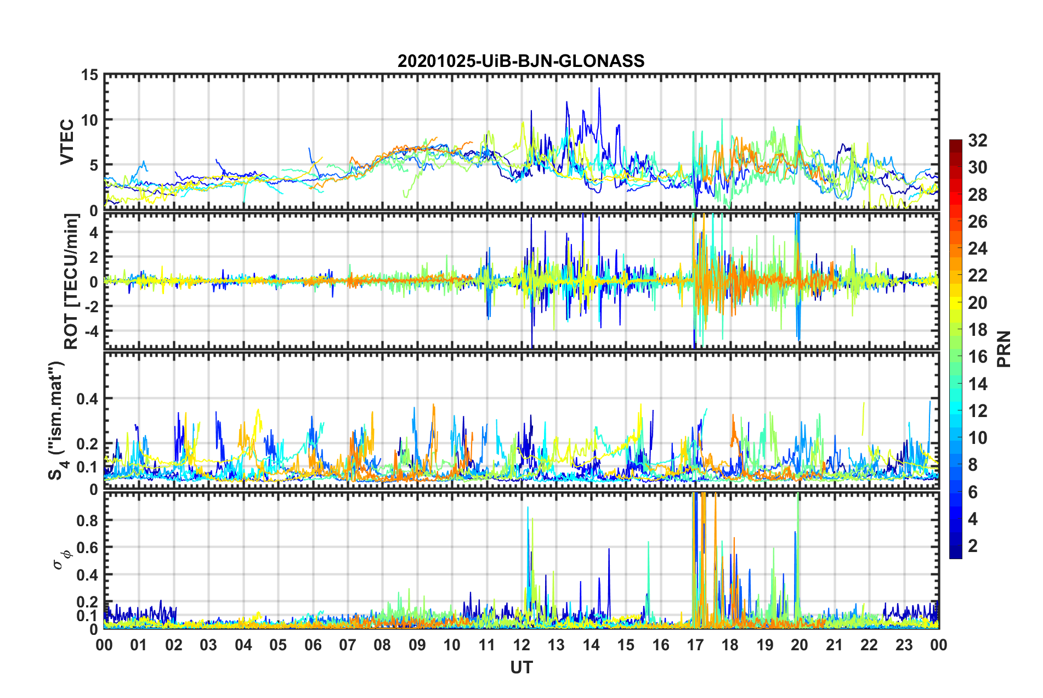The image size is (1043, 698).
Task: Click x-axis tick label 05
Action: [x=278, y=645]
